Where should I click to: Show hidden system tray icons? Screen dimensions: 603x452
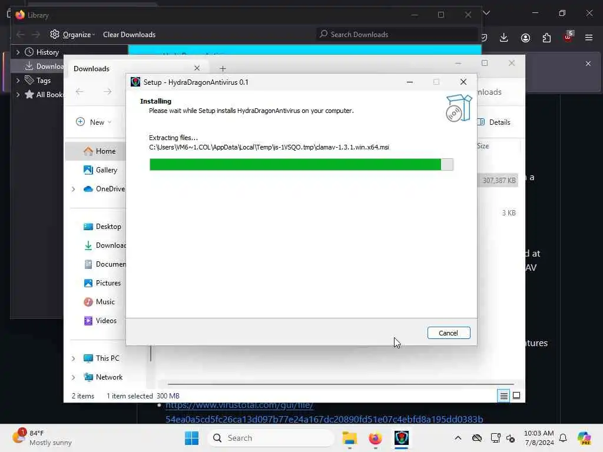[x=458, y=438]
